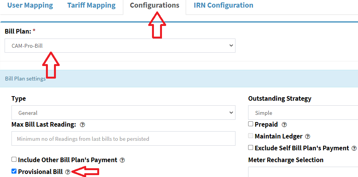Click help icon beside Exclude Self Bill Plan's Payment
The height and width of the screenshot is (177, 358).
354,148
